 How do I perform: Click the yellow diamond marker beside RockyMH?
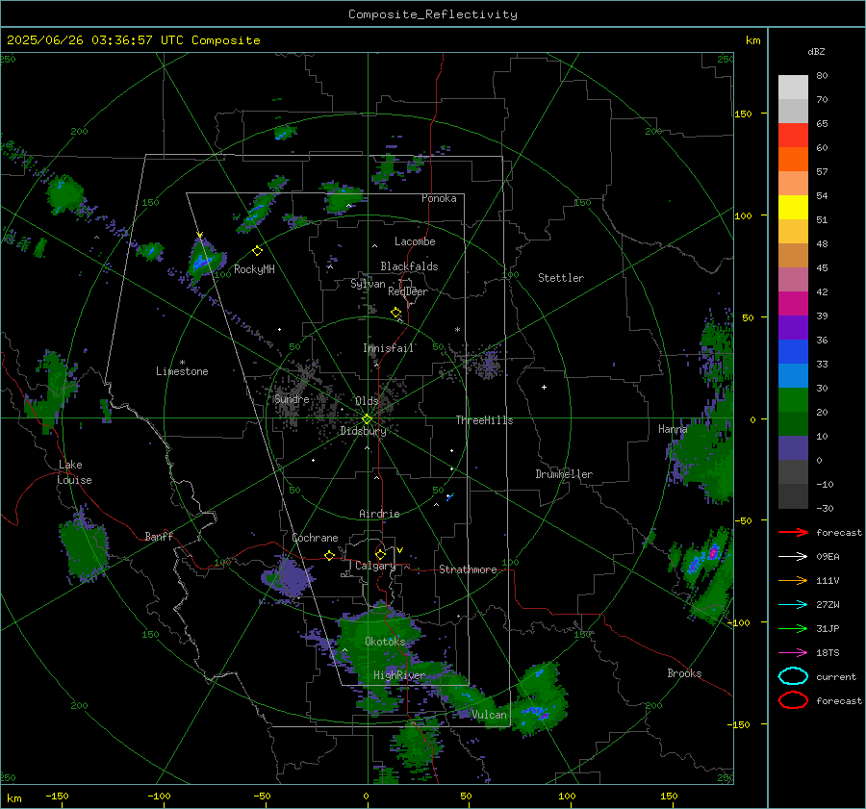click(x=257, y=251)
